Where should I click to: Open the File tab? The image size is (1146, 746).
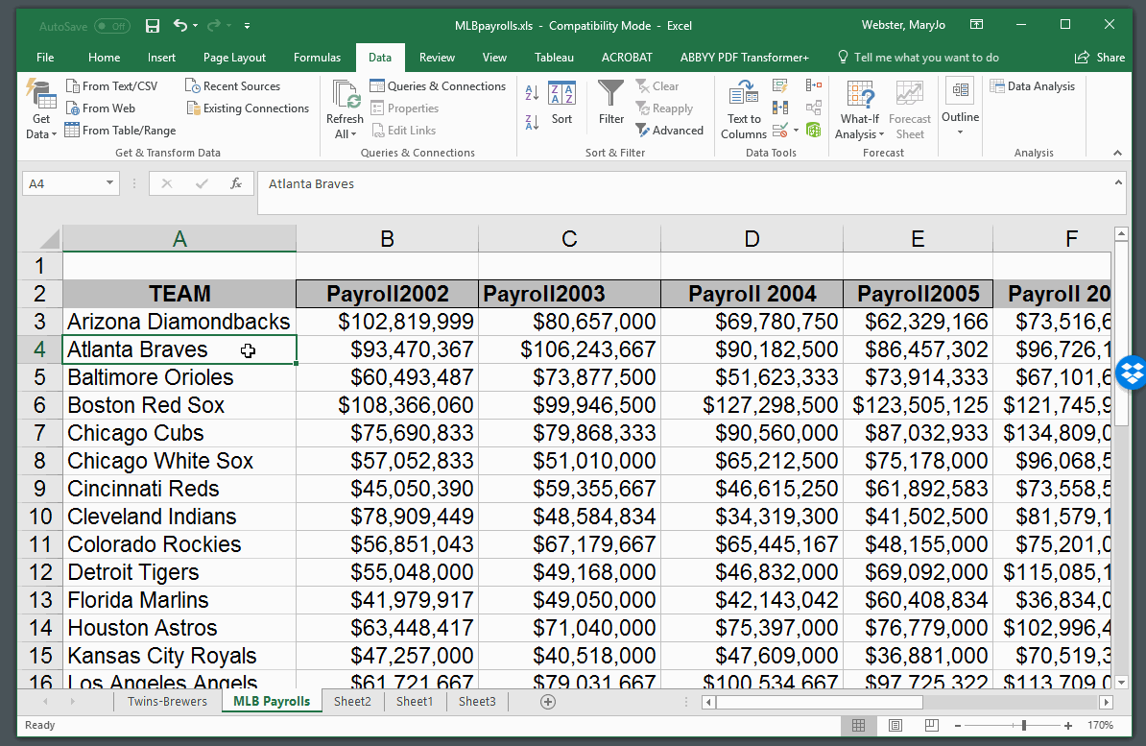[x=45, y=57]
